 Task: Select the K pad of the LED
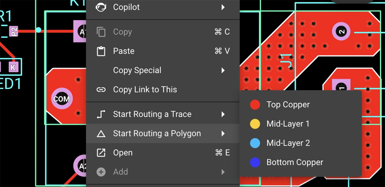tap(13, 67)
